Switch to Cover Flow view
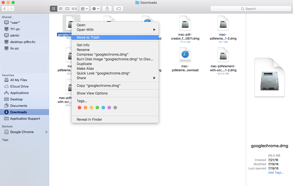This screenshot has width=293, height=186. [x=74, y=8]
